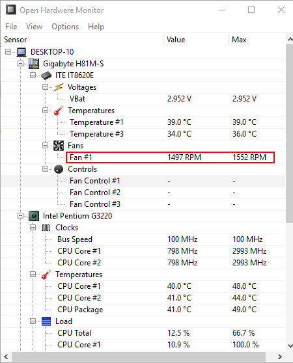Screen dimensions: 293x363
Task: Click the Value column header
Action: 196,40
